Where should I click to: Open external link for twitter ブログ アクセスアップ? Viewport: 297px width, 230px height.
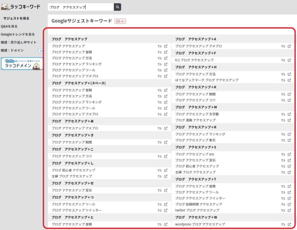[289, 210]
